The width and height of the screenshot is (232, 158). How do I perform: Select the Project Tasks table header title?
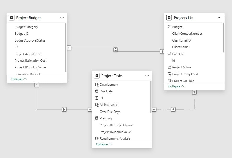(x=112, y=76)
